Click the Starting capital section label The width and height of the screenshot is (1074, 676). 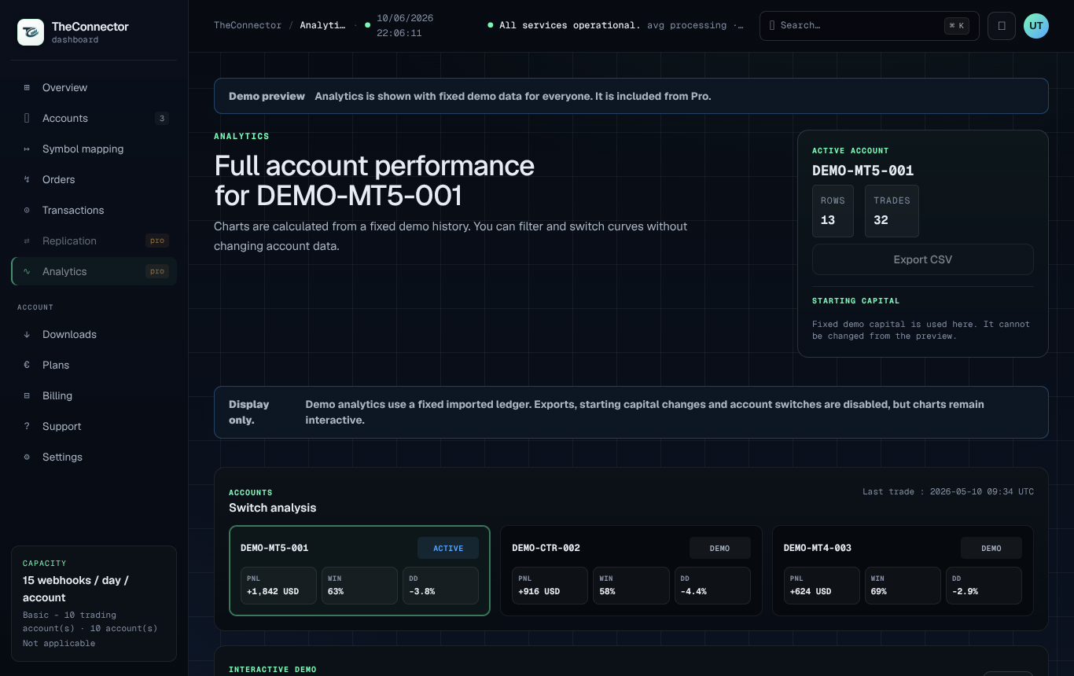coord(855,300)
